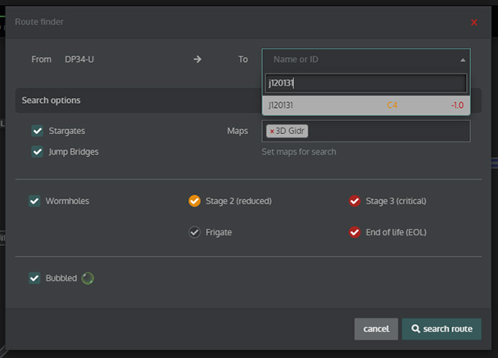Click the green Bubbled circle icon
Image resolution: width=498 pixels, height=358 pixels.
click(88, 278)
